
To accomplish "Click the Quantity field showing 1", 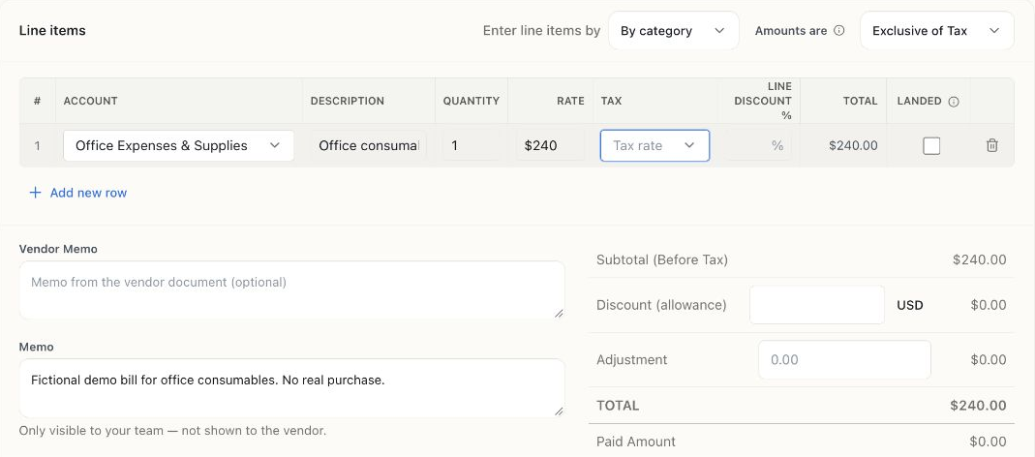I will coord(472,145).
